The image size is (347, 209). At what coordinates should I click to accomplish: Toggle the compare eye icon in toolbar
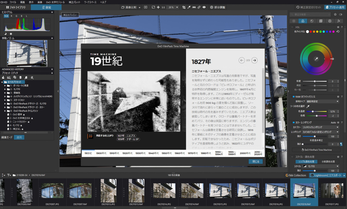pos(204,7)
